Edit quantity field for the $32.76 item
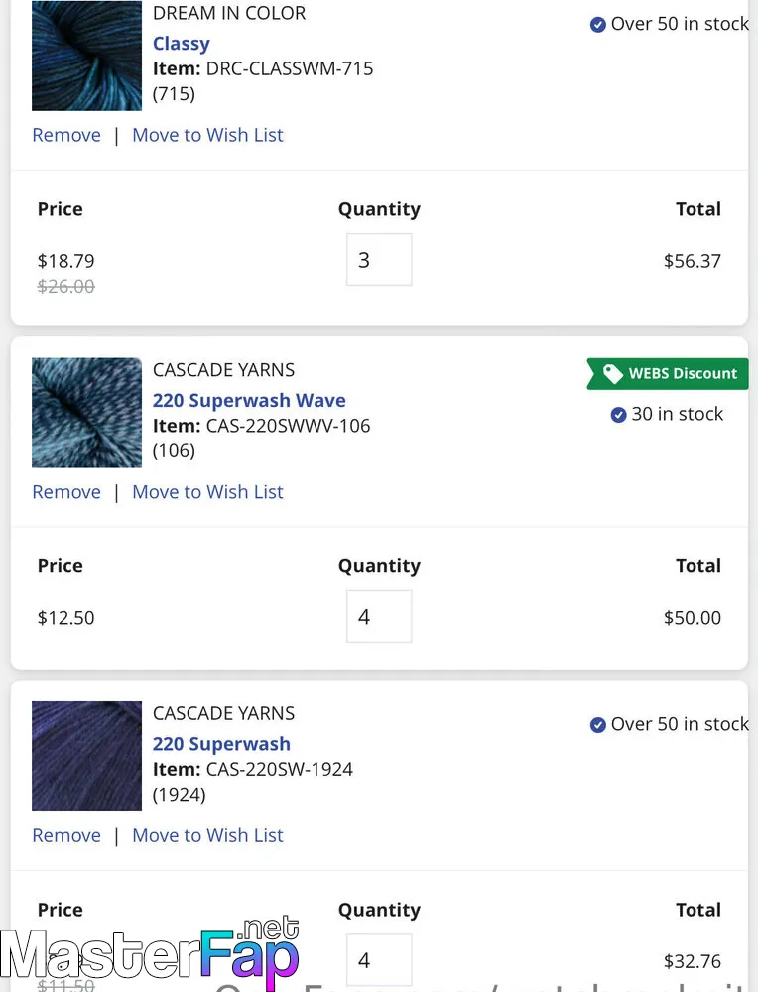This screenshot has width=758, height=992. tap(379, 959)
